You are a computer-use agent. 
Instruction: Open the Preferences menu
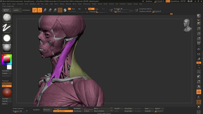point(87,4)
